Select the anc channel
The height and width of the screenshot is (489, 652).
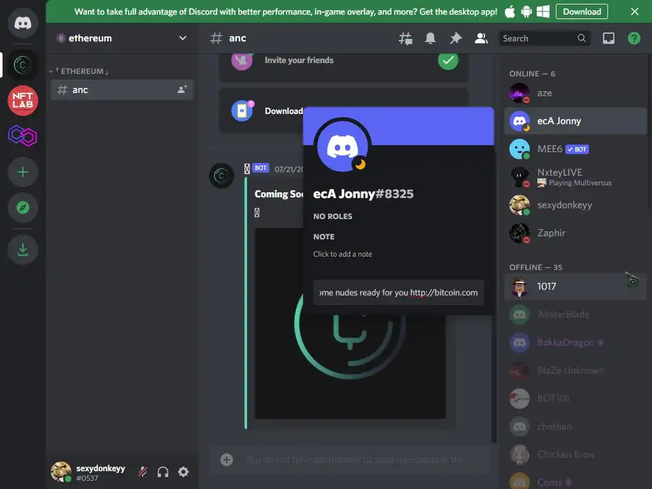(122, 89)
